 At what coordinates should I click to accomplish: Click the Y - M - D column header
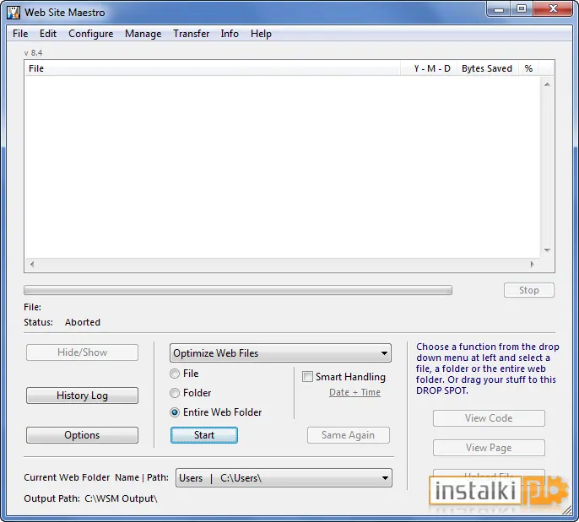click(429, 68)
